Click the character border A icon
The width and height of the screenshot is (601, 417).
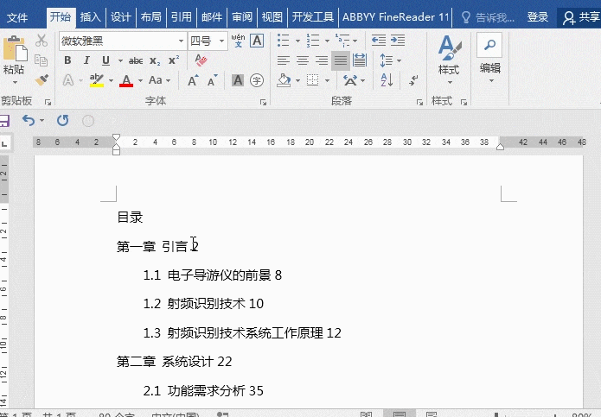pyautogui.click(x=257, y=41)
